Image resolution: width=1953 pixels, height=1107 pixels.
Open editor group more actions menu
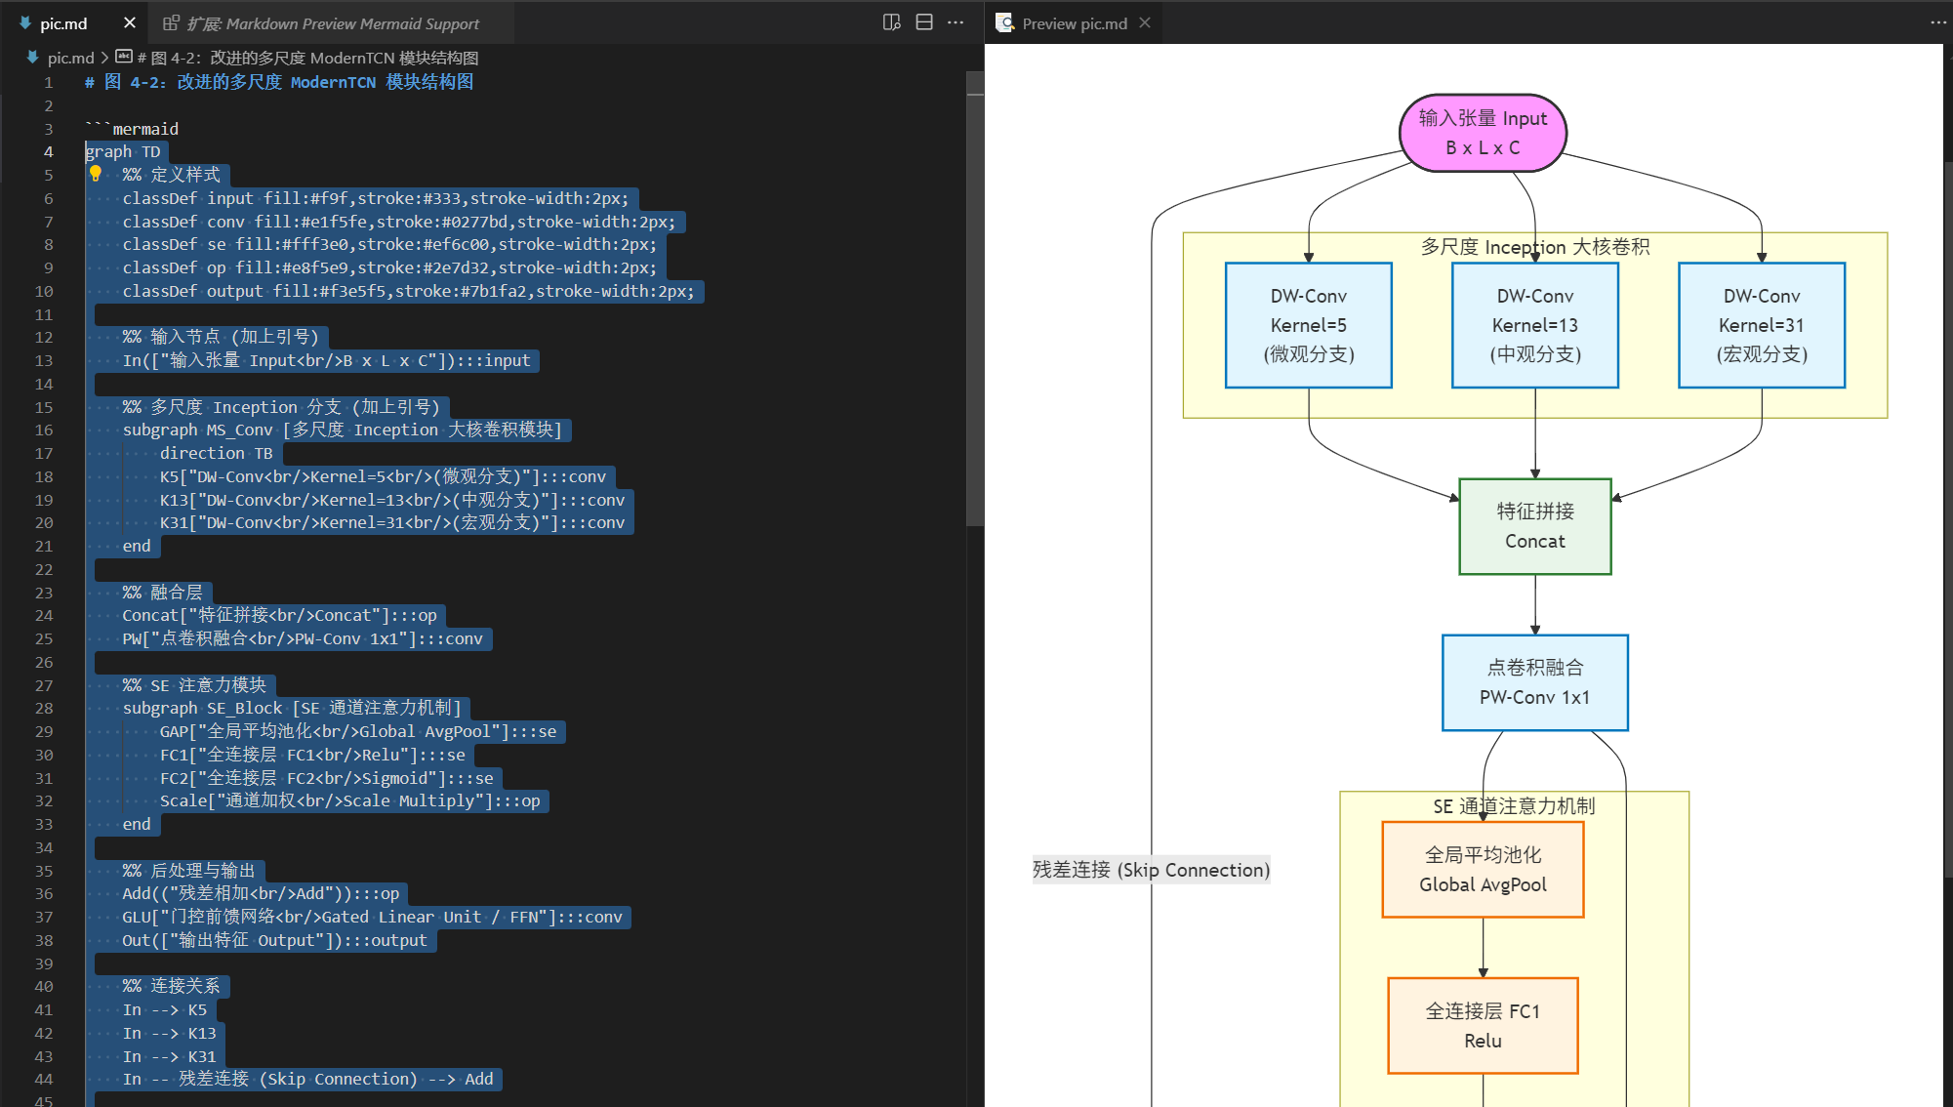[x=956, y=22]
